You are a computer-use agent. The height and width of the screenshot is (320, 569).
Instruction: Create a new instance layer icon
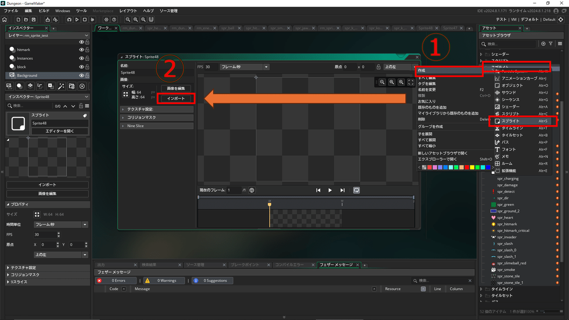point(19,86)
